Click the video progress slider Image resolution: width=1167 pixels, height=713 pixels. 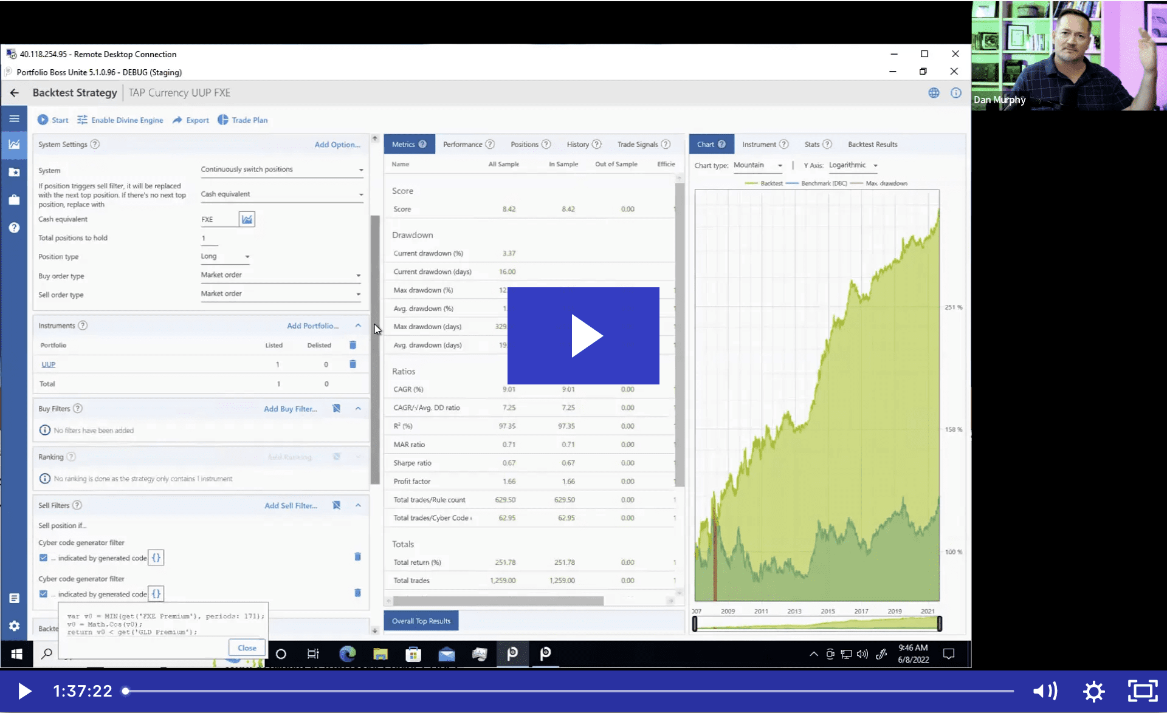coord(569,691)
